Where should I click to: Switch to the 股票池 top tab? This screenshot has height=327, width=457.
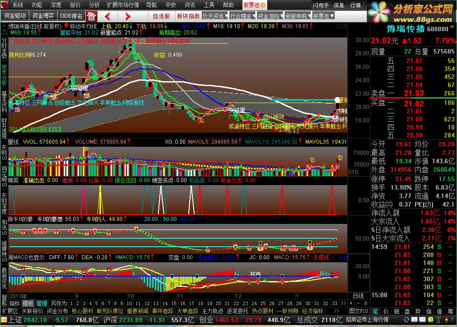[254, 5]
